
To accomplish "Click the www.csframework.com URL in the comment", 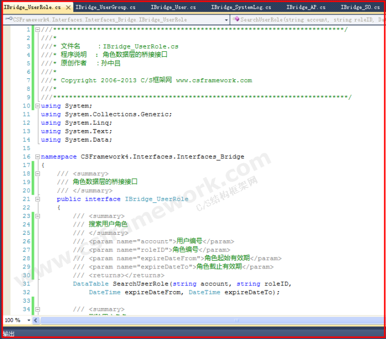I will (x=214, y=80).
